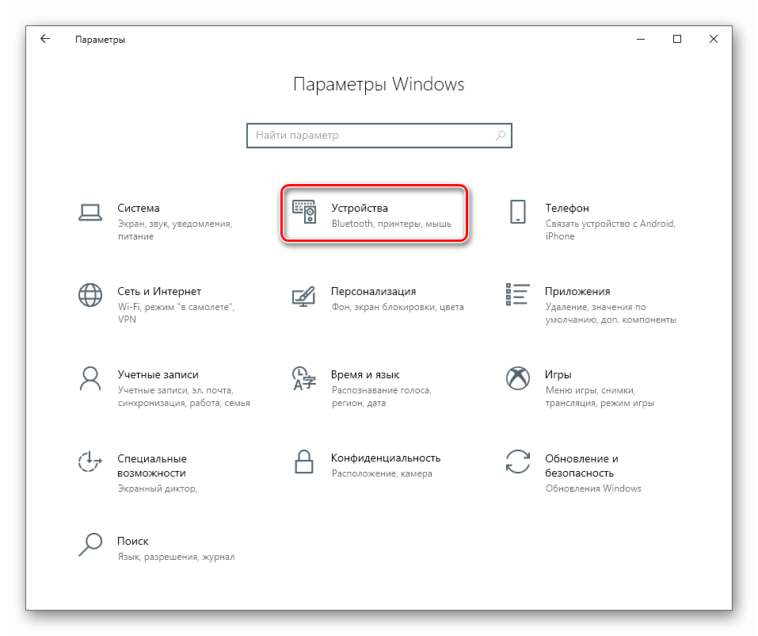Click 'Wi-Fi, режим "в самолете", VPN' description
This screenshot has width=758, height=636.
point(176,313)
